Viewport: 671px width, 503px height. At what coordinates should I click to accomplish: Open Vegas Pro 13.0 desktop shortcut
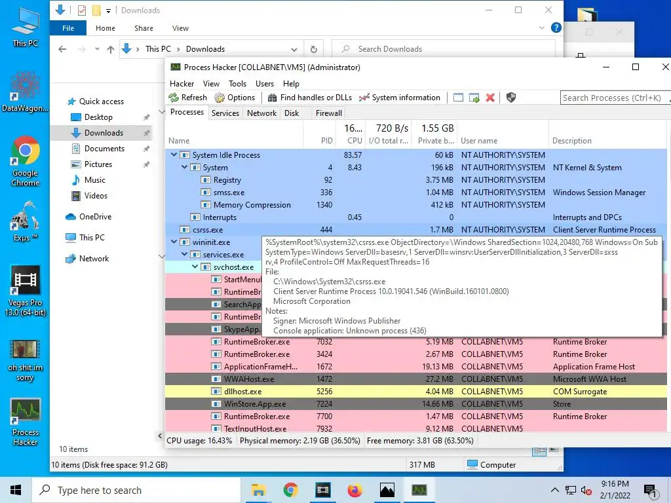26,291
